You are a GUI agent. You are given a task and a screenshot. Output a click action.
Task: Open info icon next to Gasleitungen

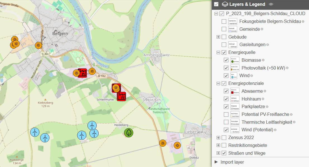(x=268, y=45)
